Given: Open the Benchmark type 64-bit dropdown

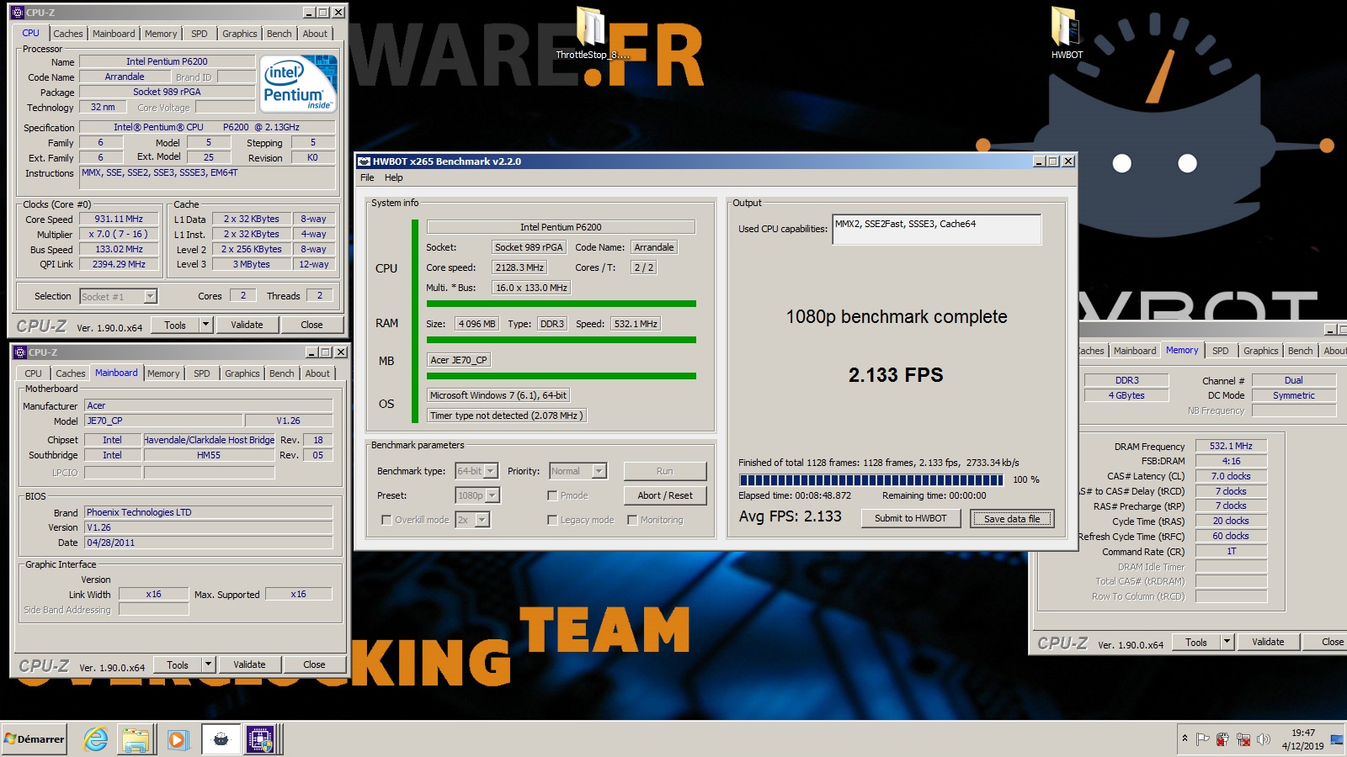Looking at the screenshot, I should point(491,471).
